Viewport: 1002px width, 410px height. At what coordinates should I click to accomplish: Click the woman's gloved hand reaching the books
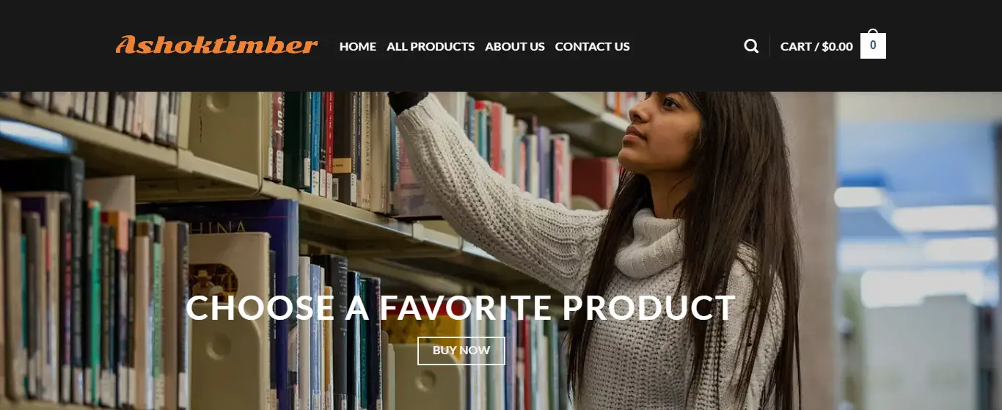tap(407, 100)
